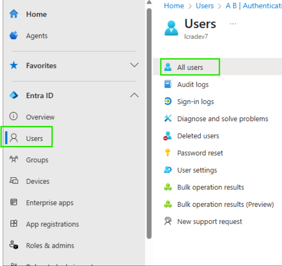Open Diagnose and solve problems
Image resolution: width=282 pixels, height=266 pixels.
click(x=223, y=119)
